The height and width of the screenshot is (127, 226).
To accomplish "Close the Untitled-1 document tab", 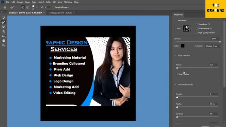I will (44, 13).
